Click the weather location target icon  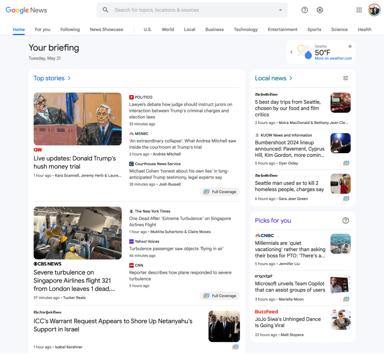350,46
